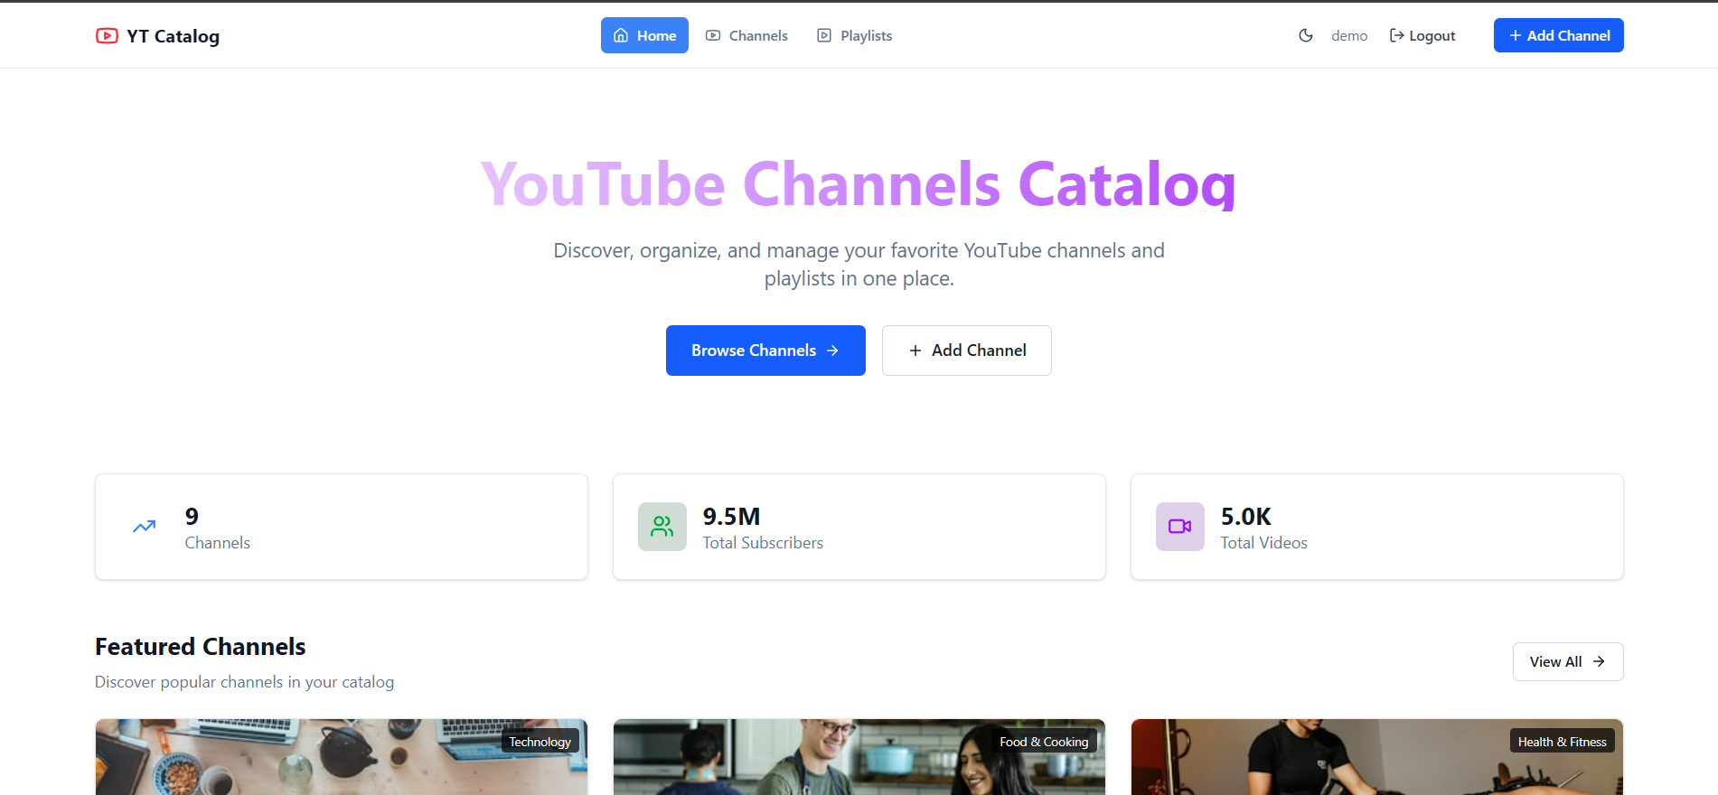The width and height of the screenshot is (1718, 795).
Task: Go to the Playlists nav tab
Action: click(x=854, y=36)
